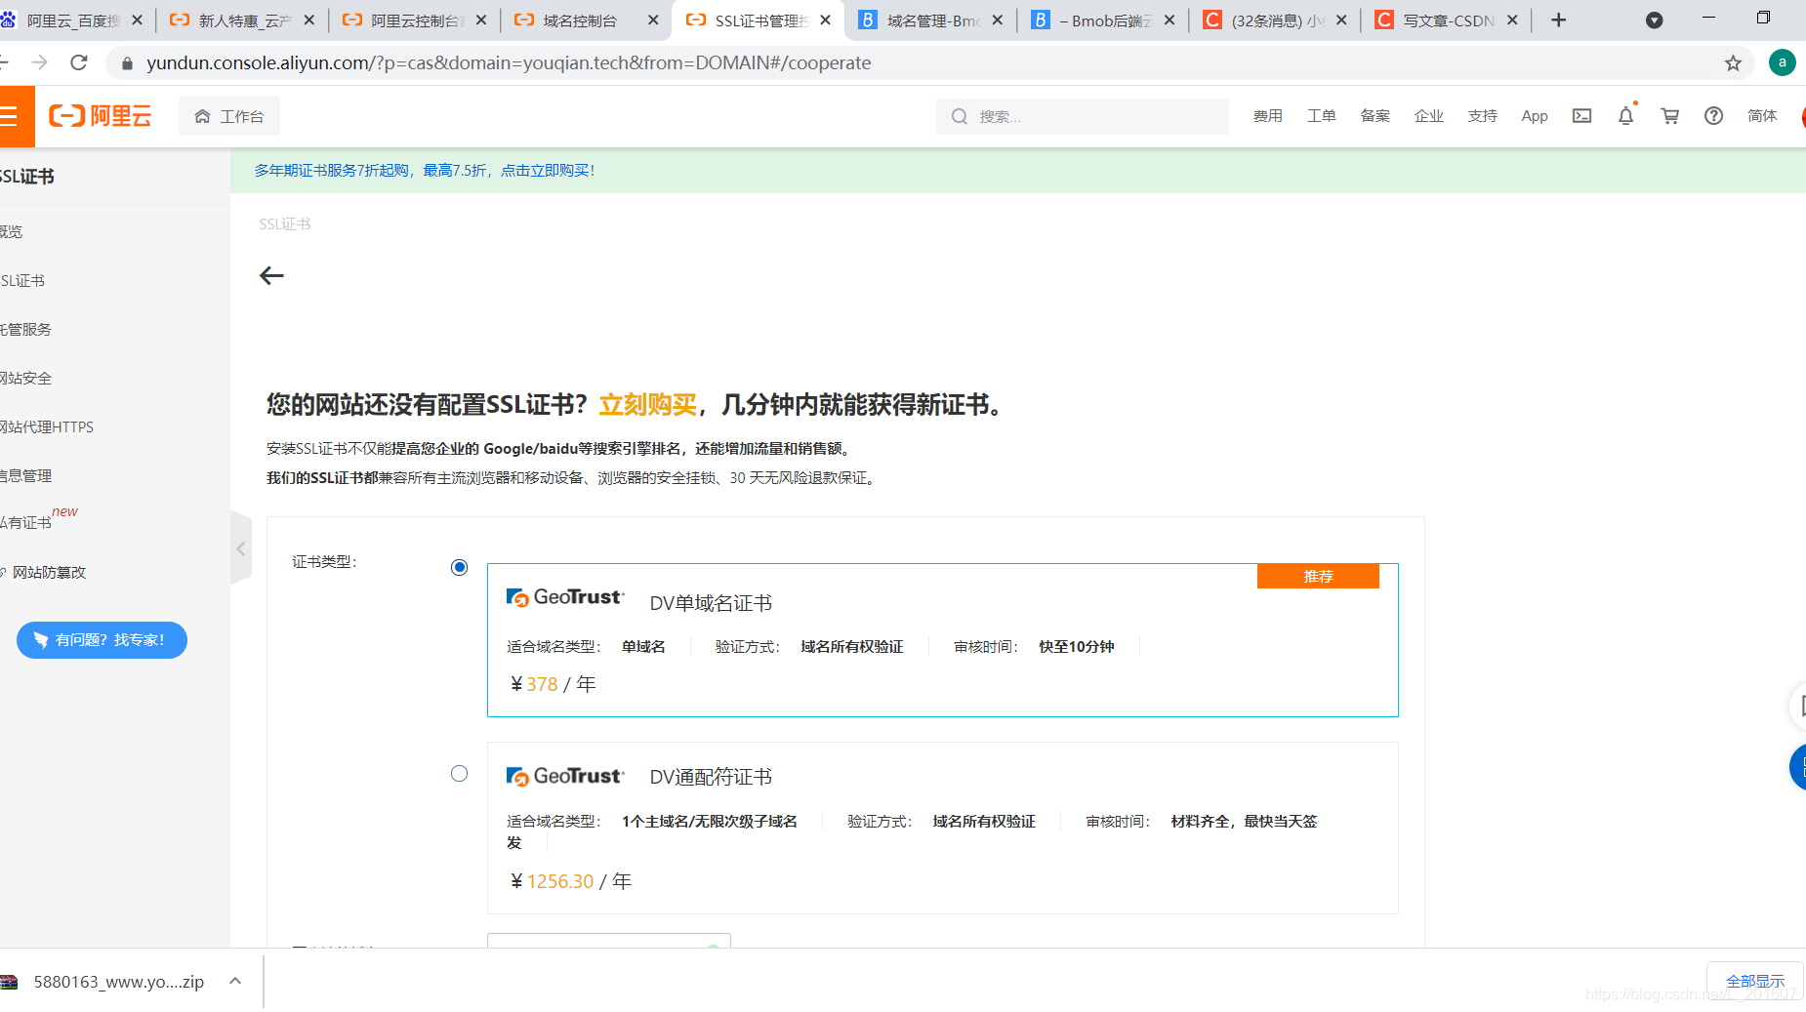
Task: Click the ¥378 / 年 price
Action: [554, 685]
